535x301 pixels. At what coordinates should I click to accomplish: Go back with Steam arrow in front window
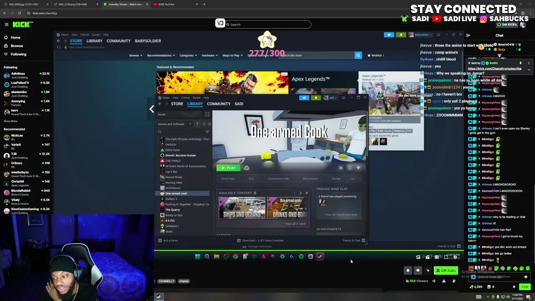point(160,104)
